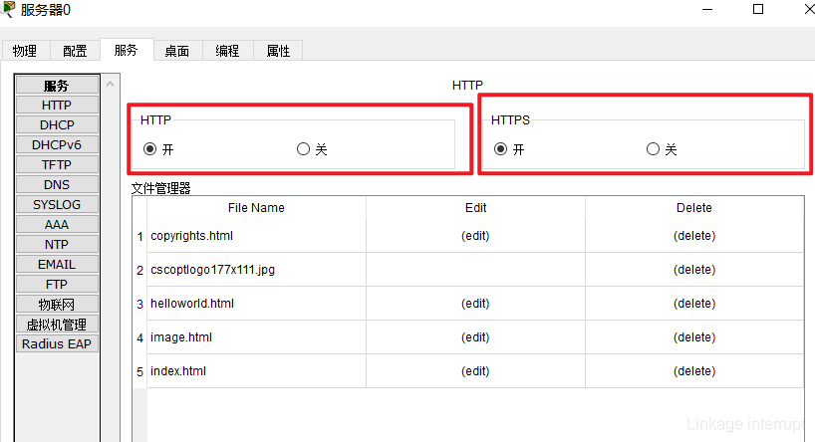The width and height of the screenshot is (815, 442).
Task: Delete index.html file
Action: tap(694, 371)
